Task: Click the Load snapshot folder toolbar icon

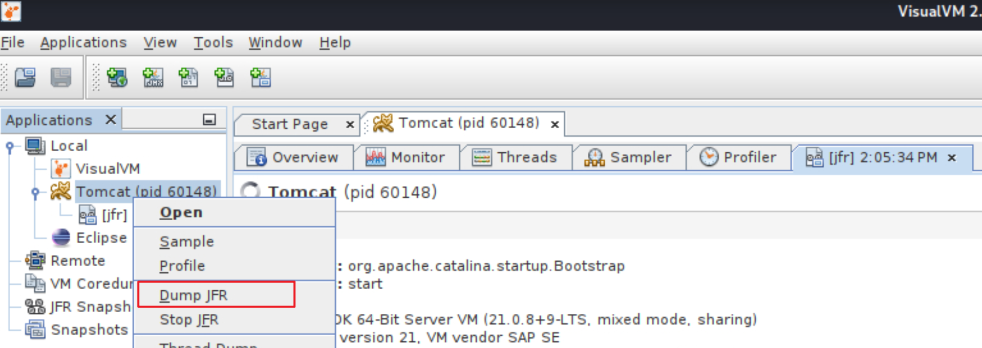Action: 25,78
